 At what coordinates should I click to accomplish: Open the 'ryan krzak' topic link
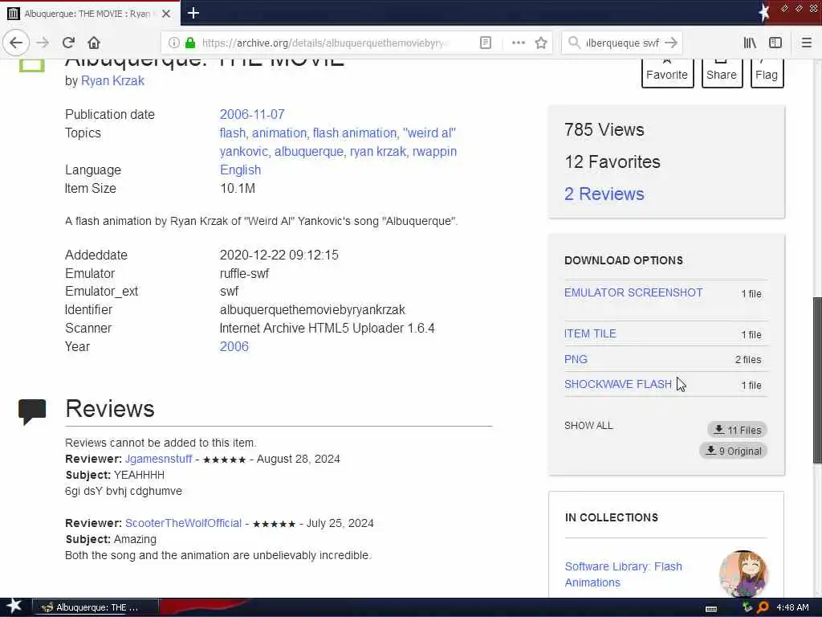pos(379,152)
